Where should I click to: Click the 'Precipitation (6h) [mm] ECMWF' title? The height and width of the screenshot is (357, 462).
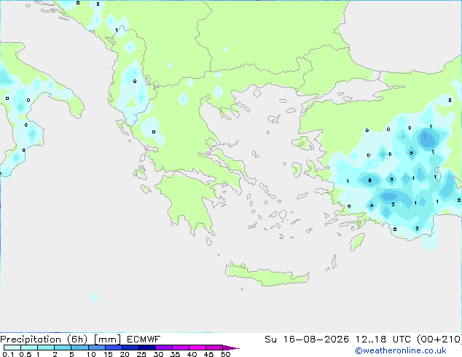pos(80,340)
